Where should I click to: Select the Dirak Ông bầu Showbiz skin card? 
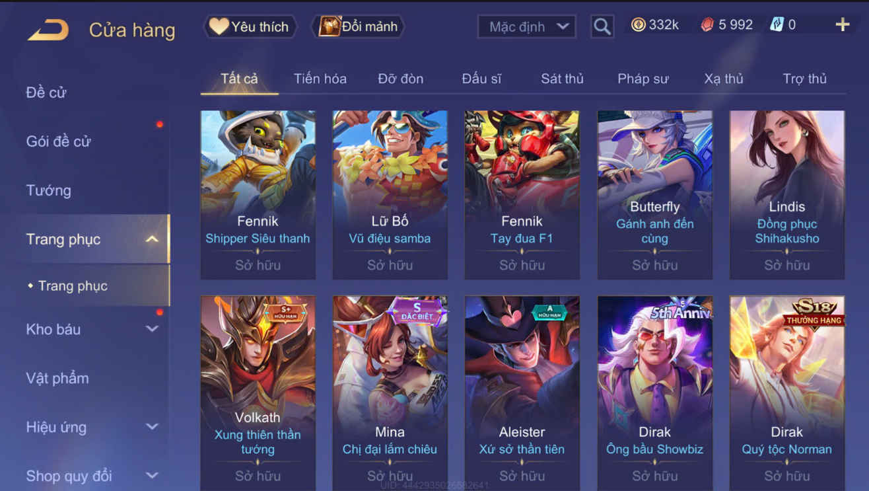click(x=654, y=393)
